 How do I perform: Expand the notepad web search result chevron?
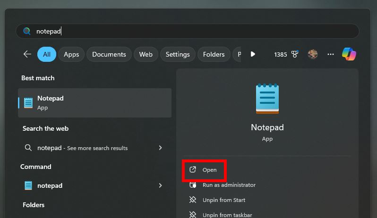[x=160, y=148]
